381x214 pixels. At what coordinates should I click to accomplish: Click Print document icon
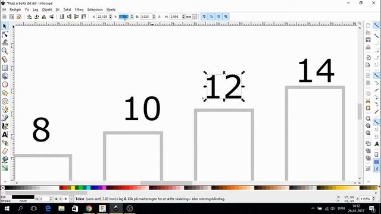pyautogui.click(x=368, y=47)
